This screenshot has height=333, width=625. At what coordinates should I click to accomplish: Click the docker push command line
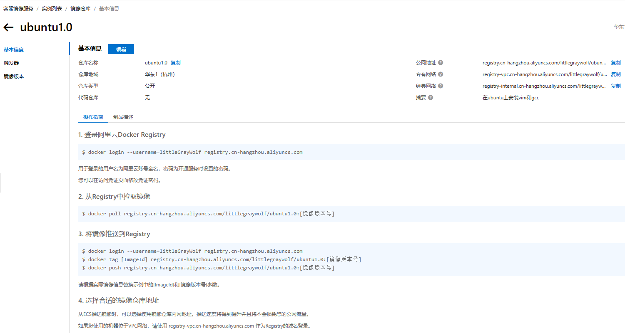tap(208, 268)
